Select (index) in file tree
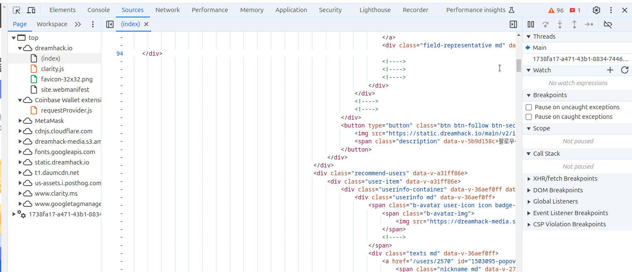 [x=51, y=59]
